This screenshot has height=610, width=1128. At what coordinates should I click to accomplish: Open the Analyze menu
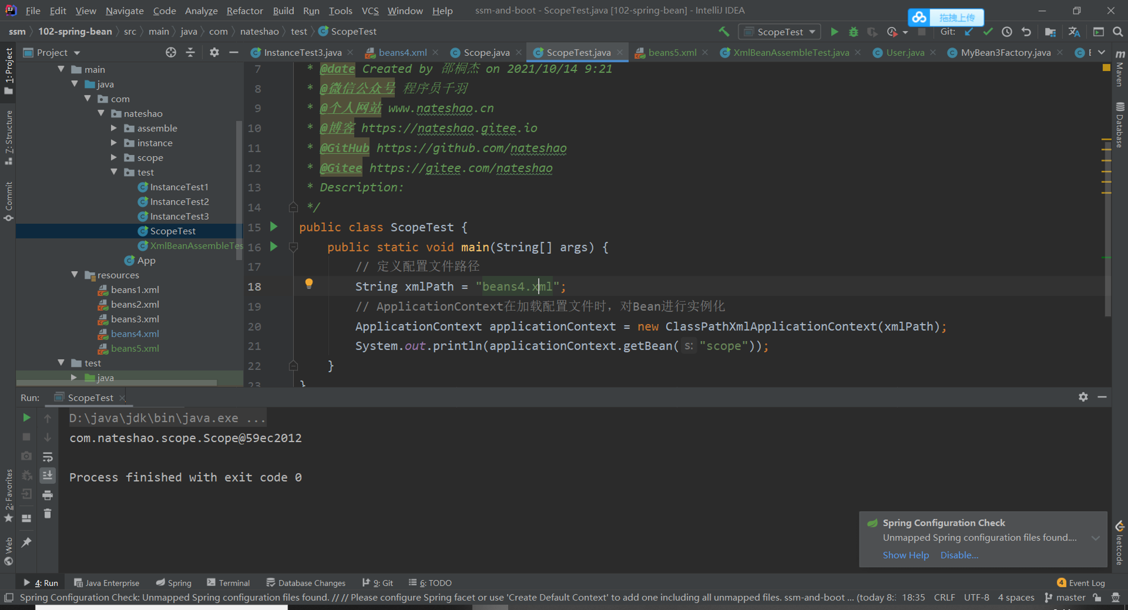[x=201, y=11]
